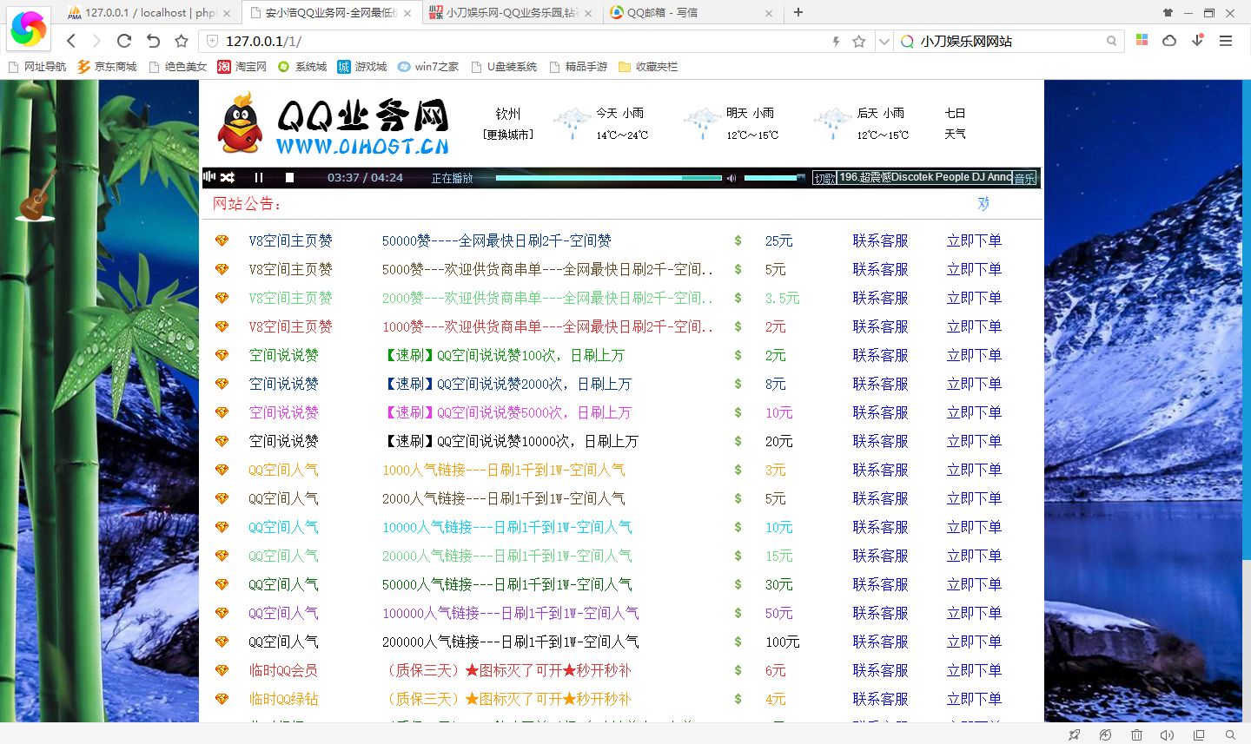
Task: Toggle shuffle mode in music player
Action: click(228, 177)
